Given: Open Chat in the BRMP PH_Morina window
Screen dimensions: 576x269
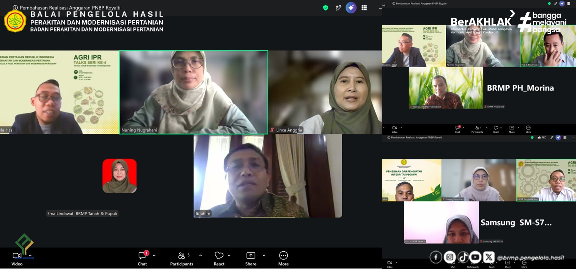Looking at the screenshot, I should 457,129.
